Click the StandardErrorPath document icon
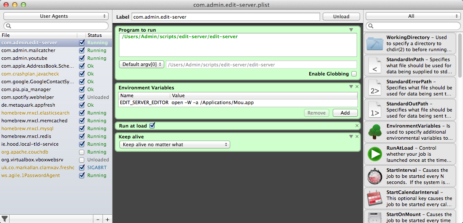 375,88
